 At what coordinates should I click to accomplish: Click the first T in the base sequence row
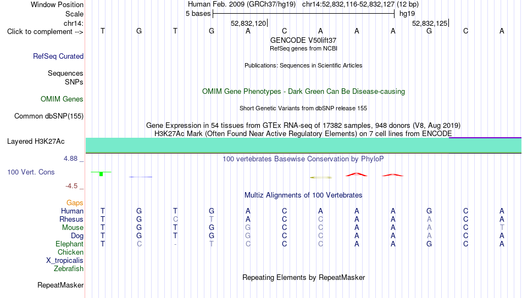point(103,31)
